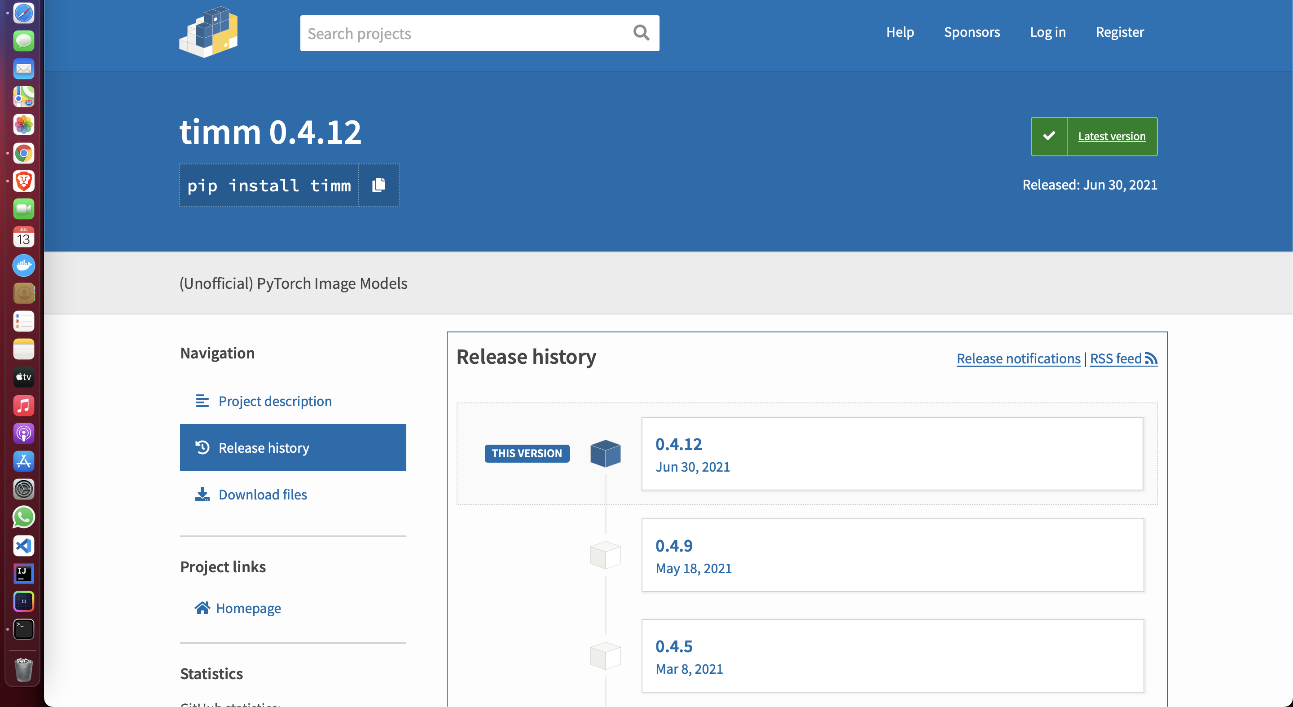Image resolution: width=1293 pixels, height=707 pixels.
Task: Click the search magnifier icon
Action: coord(641,33)
